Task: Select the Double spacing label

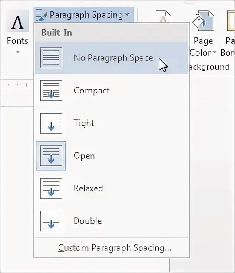Action: point(88,221)
